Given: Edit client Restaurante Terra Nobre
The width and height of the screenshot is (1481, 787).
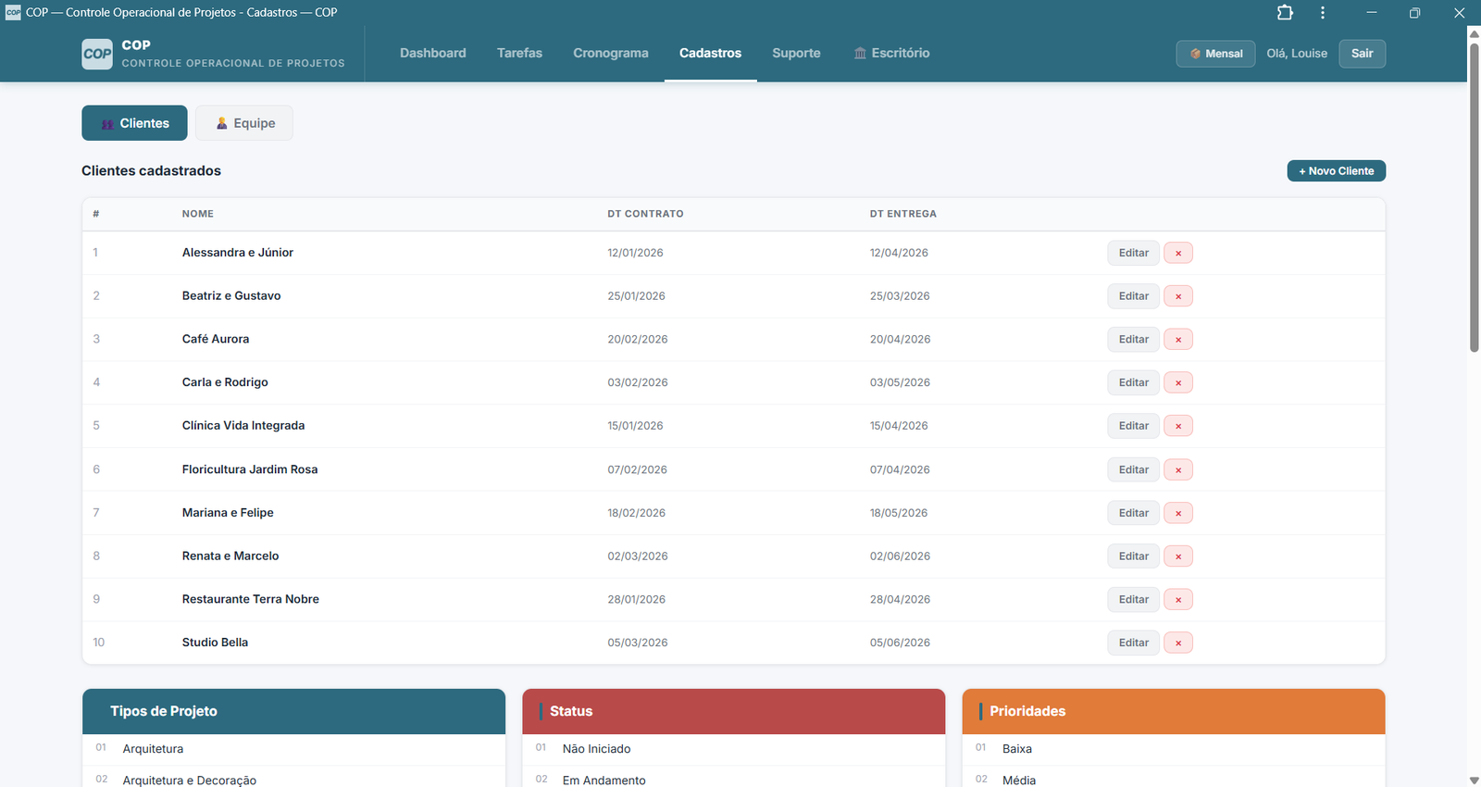Looking at the screenshot, I should (1133, 599).
